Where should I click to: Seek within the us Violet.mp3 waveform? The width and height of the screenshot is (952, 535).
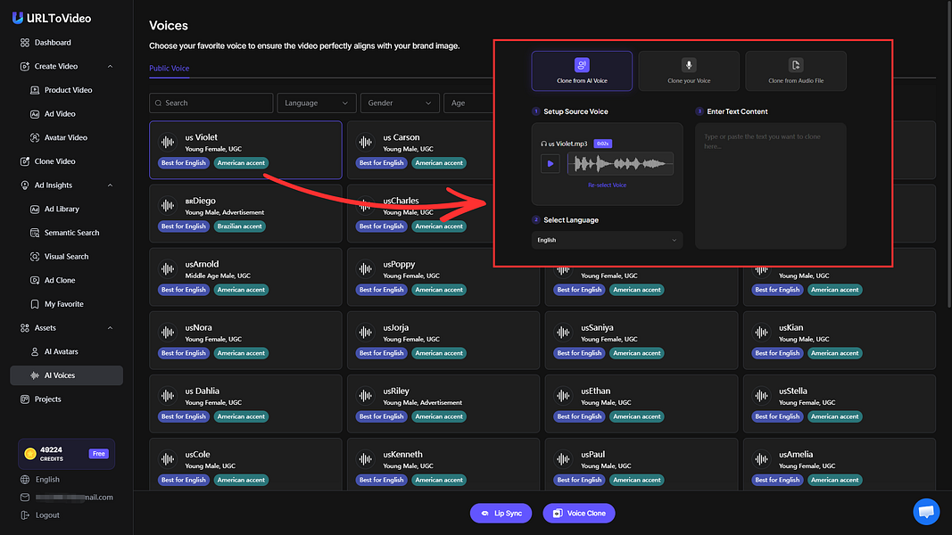[x=620, y=164]
